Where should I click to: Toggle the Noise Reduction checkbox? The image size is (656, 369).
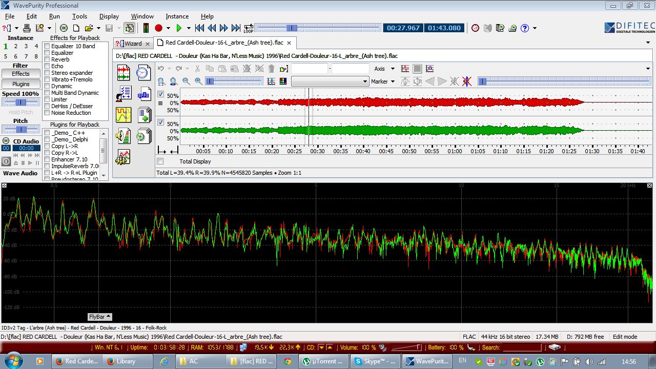tap(47, 113)
